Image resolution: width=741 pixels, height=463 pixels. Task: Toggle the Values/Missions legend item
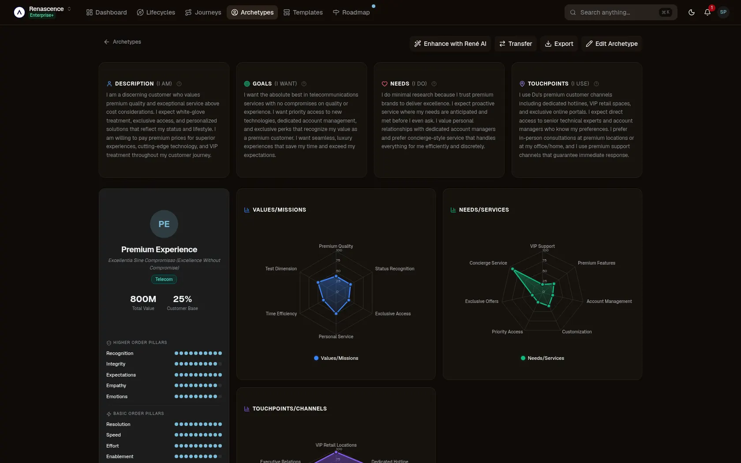(336, 358)
